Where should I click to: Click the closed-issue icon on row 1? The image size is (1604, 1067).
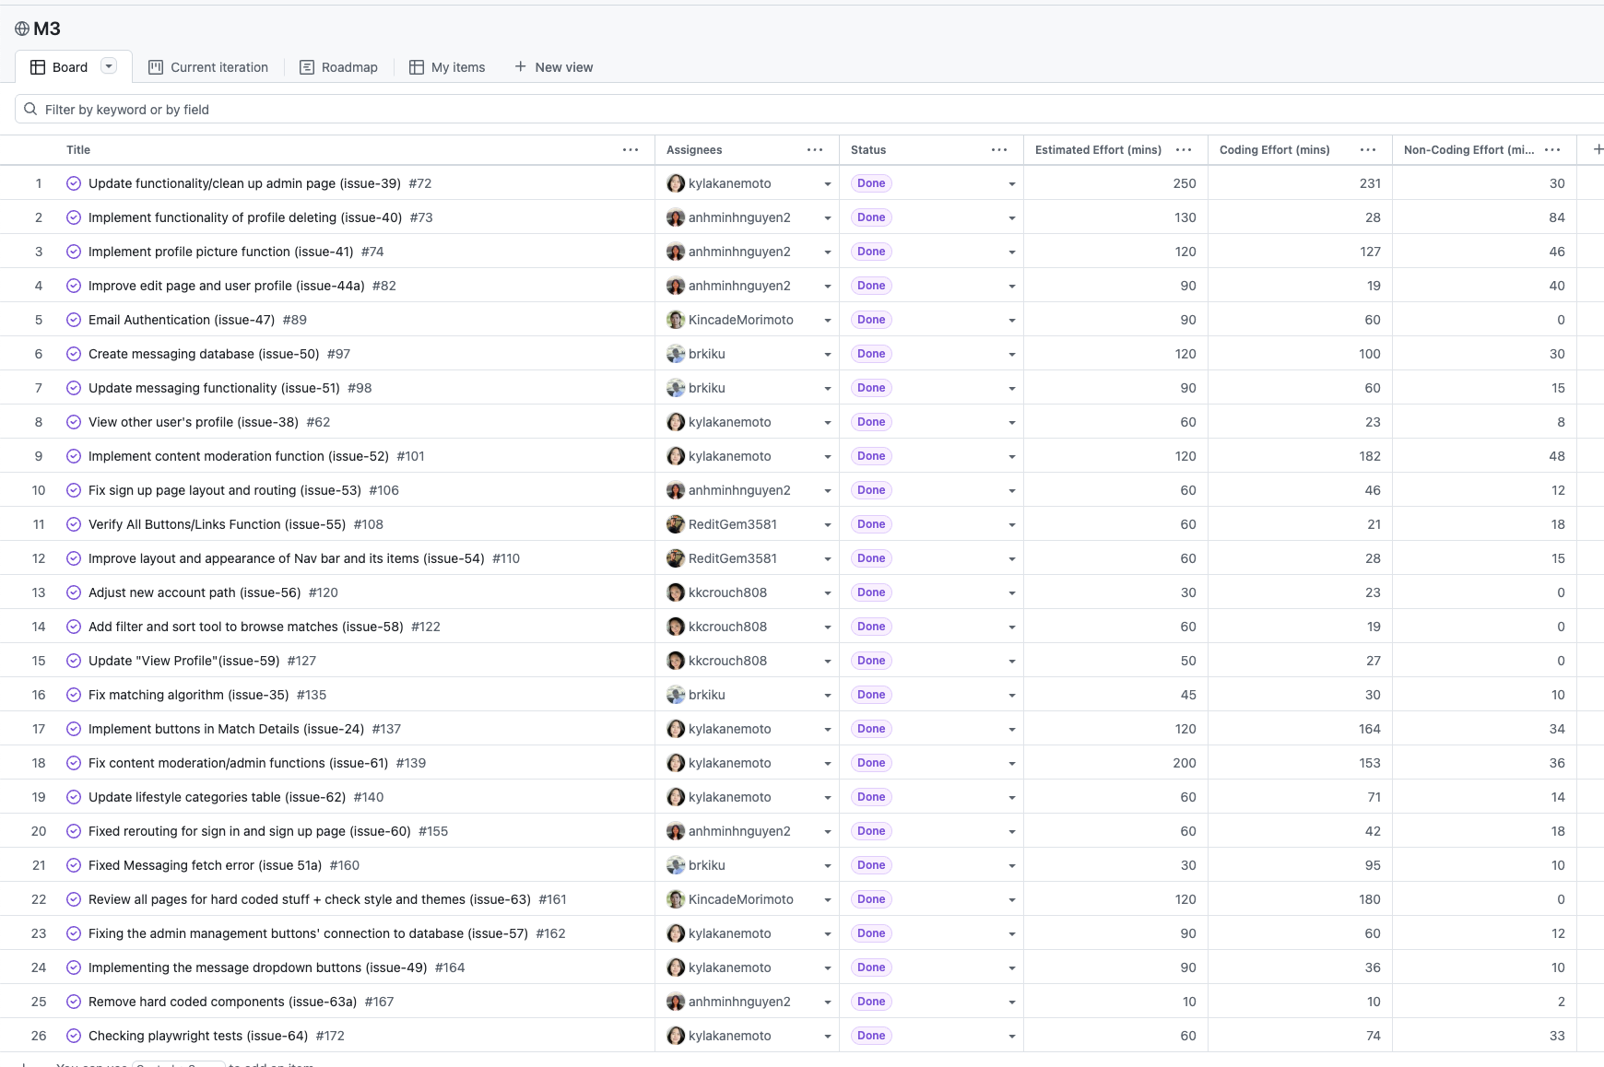tap(74, 183)
